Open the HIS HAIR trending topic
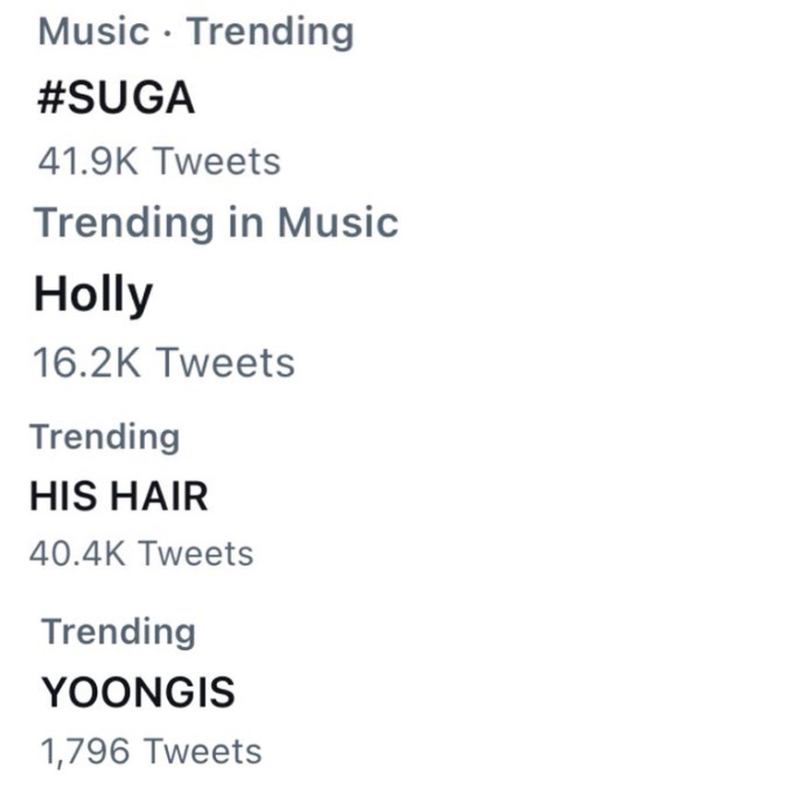794x794 pixels. point(118,497)
